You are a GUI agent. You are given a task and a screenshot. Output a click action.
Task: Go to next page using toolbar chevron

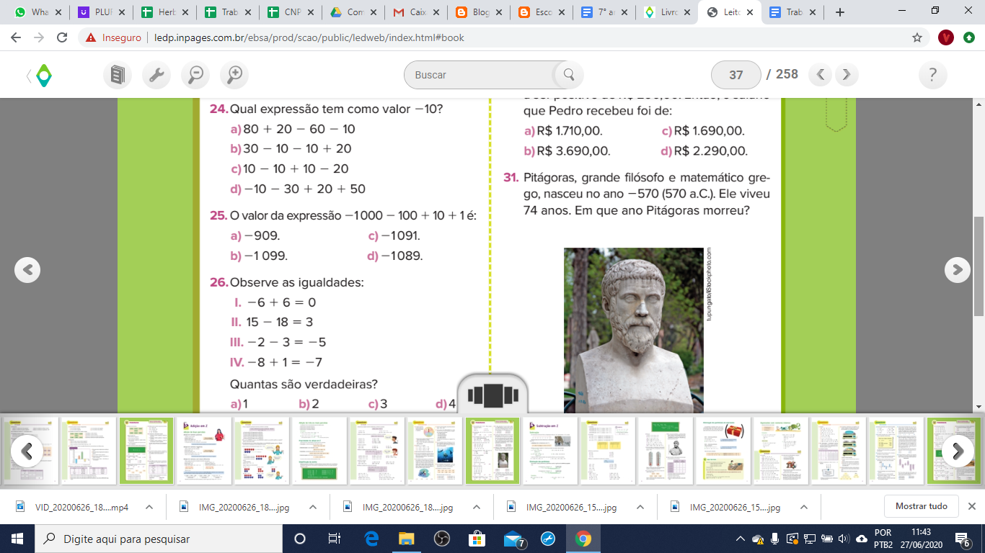point(847,75)
